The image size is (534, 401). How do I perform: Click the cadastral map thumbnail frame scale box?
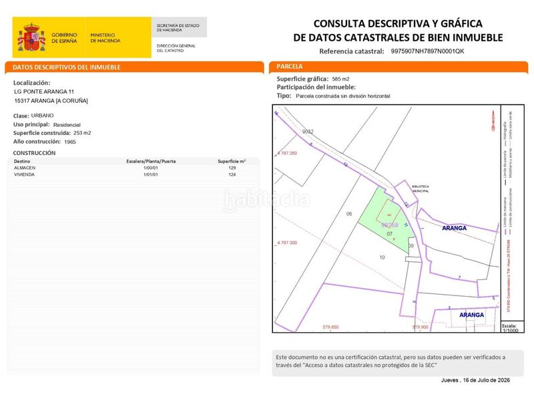pos(513,326)
